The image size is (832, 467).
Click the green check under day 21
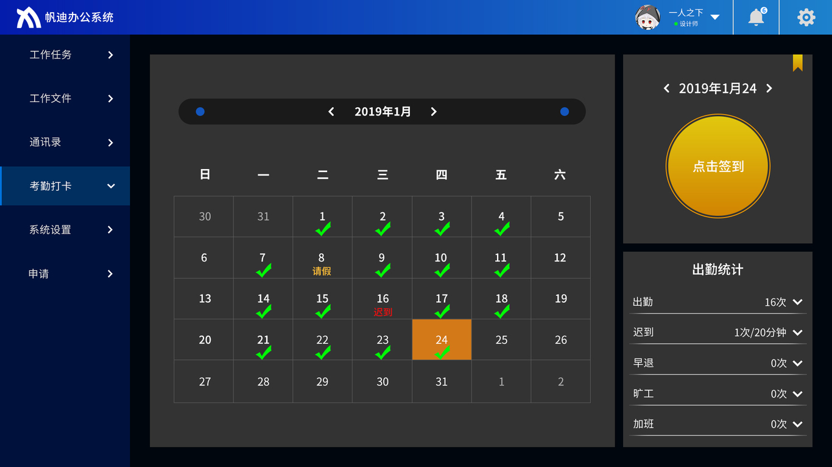point(263,353)
